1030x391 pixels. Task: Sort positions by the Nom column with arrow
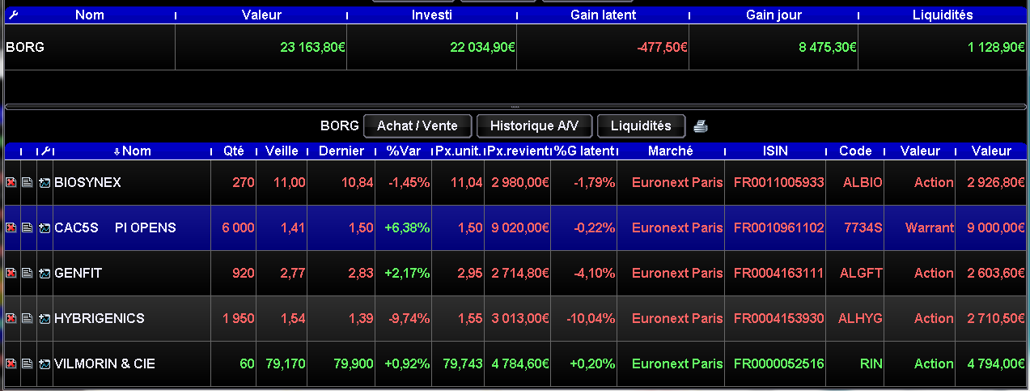coord(132,151)
